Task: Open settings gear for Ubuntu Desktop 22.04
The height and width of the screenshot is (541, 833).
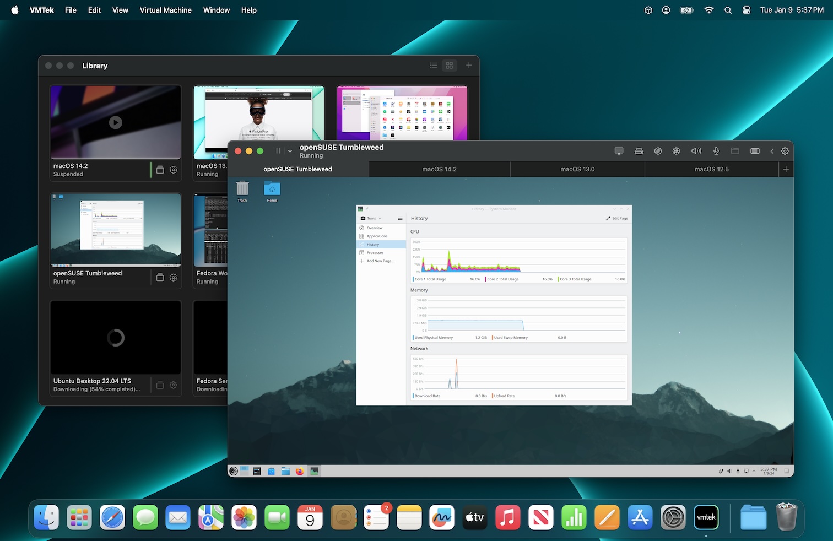Action: pyautogui.click(x=174, y=385)
